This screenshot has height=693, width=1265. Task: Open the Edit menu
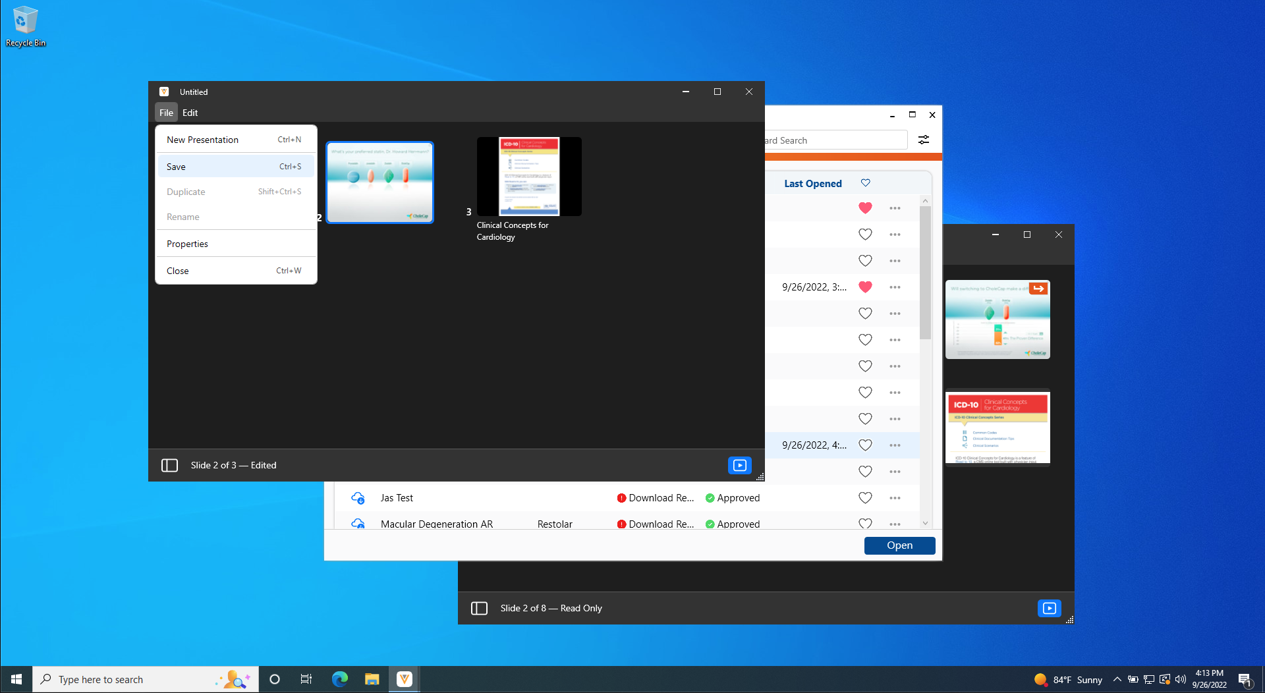click(x=190, y=113)
